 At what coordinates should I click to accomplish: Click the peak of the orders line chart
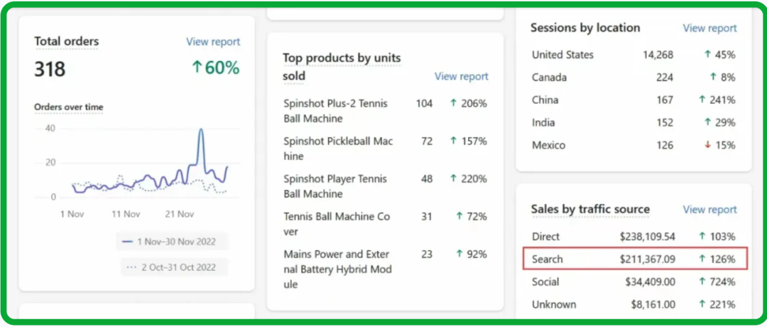201,130
